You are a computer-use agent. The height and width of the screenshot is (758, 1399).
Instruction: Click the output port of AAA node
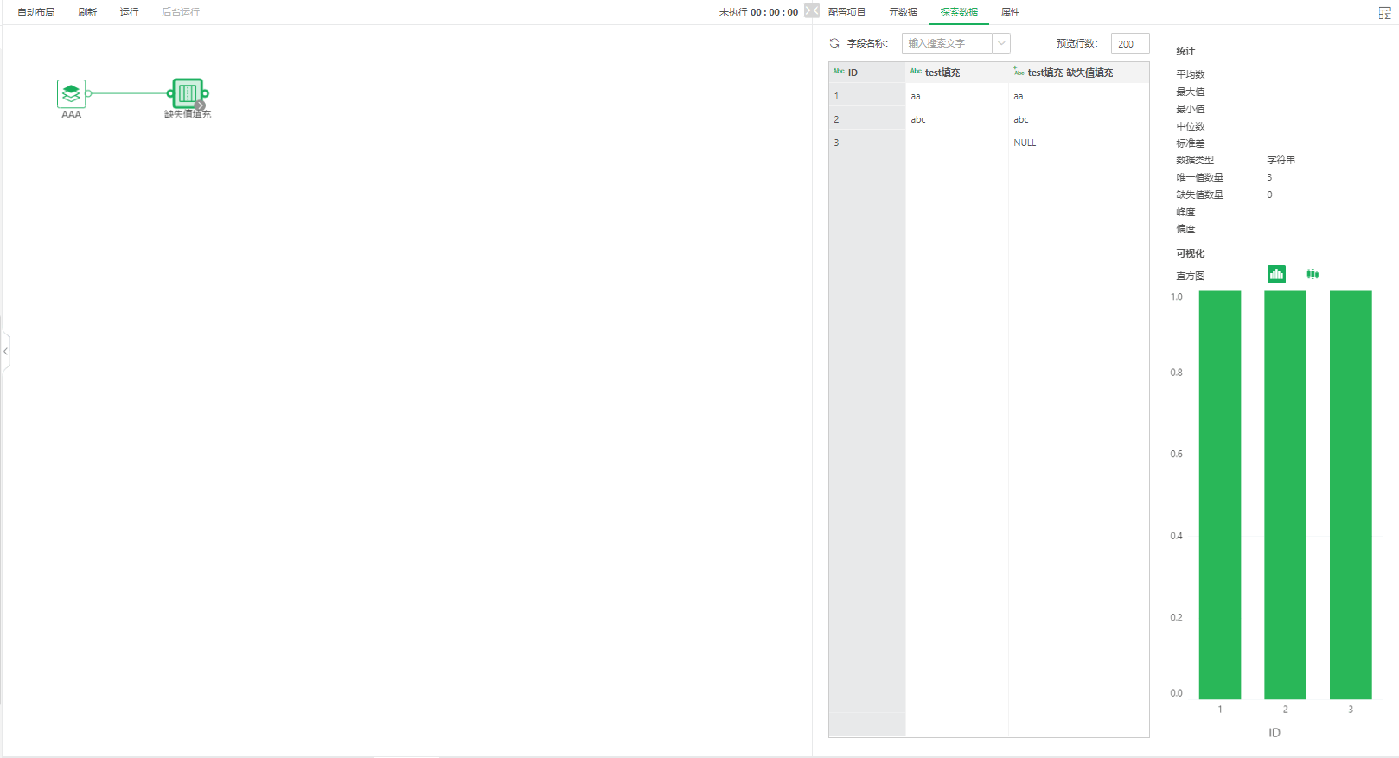click(x=89, y=93)
